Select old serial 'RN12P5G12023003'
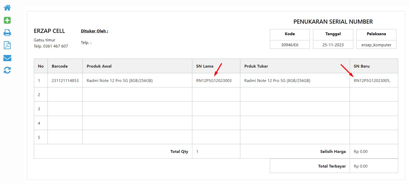The image size is (409, 184). 214,81
